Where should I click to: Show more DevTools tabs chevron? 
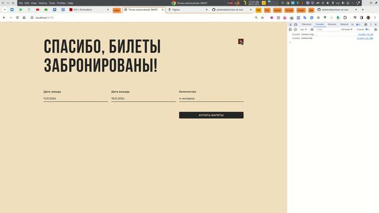pyautogui.click(x=352, y=24)
